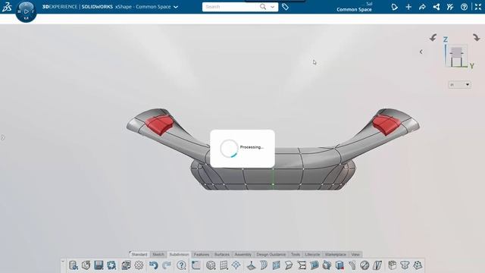Toggle full screen expand icon
485x273 pixels.
tap(478, 7)
